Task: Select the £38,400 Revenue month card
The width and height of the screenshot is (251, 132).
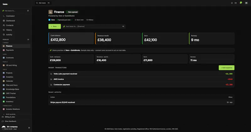Action: tap(118, 38)
